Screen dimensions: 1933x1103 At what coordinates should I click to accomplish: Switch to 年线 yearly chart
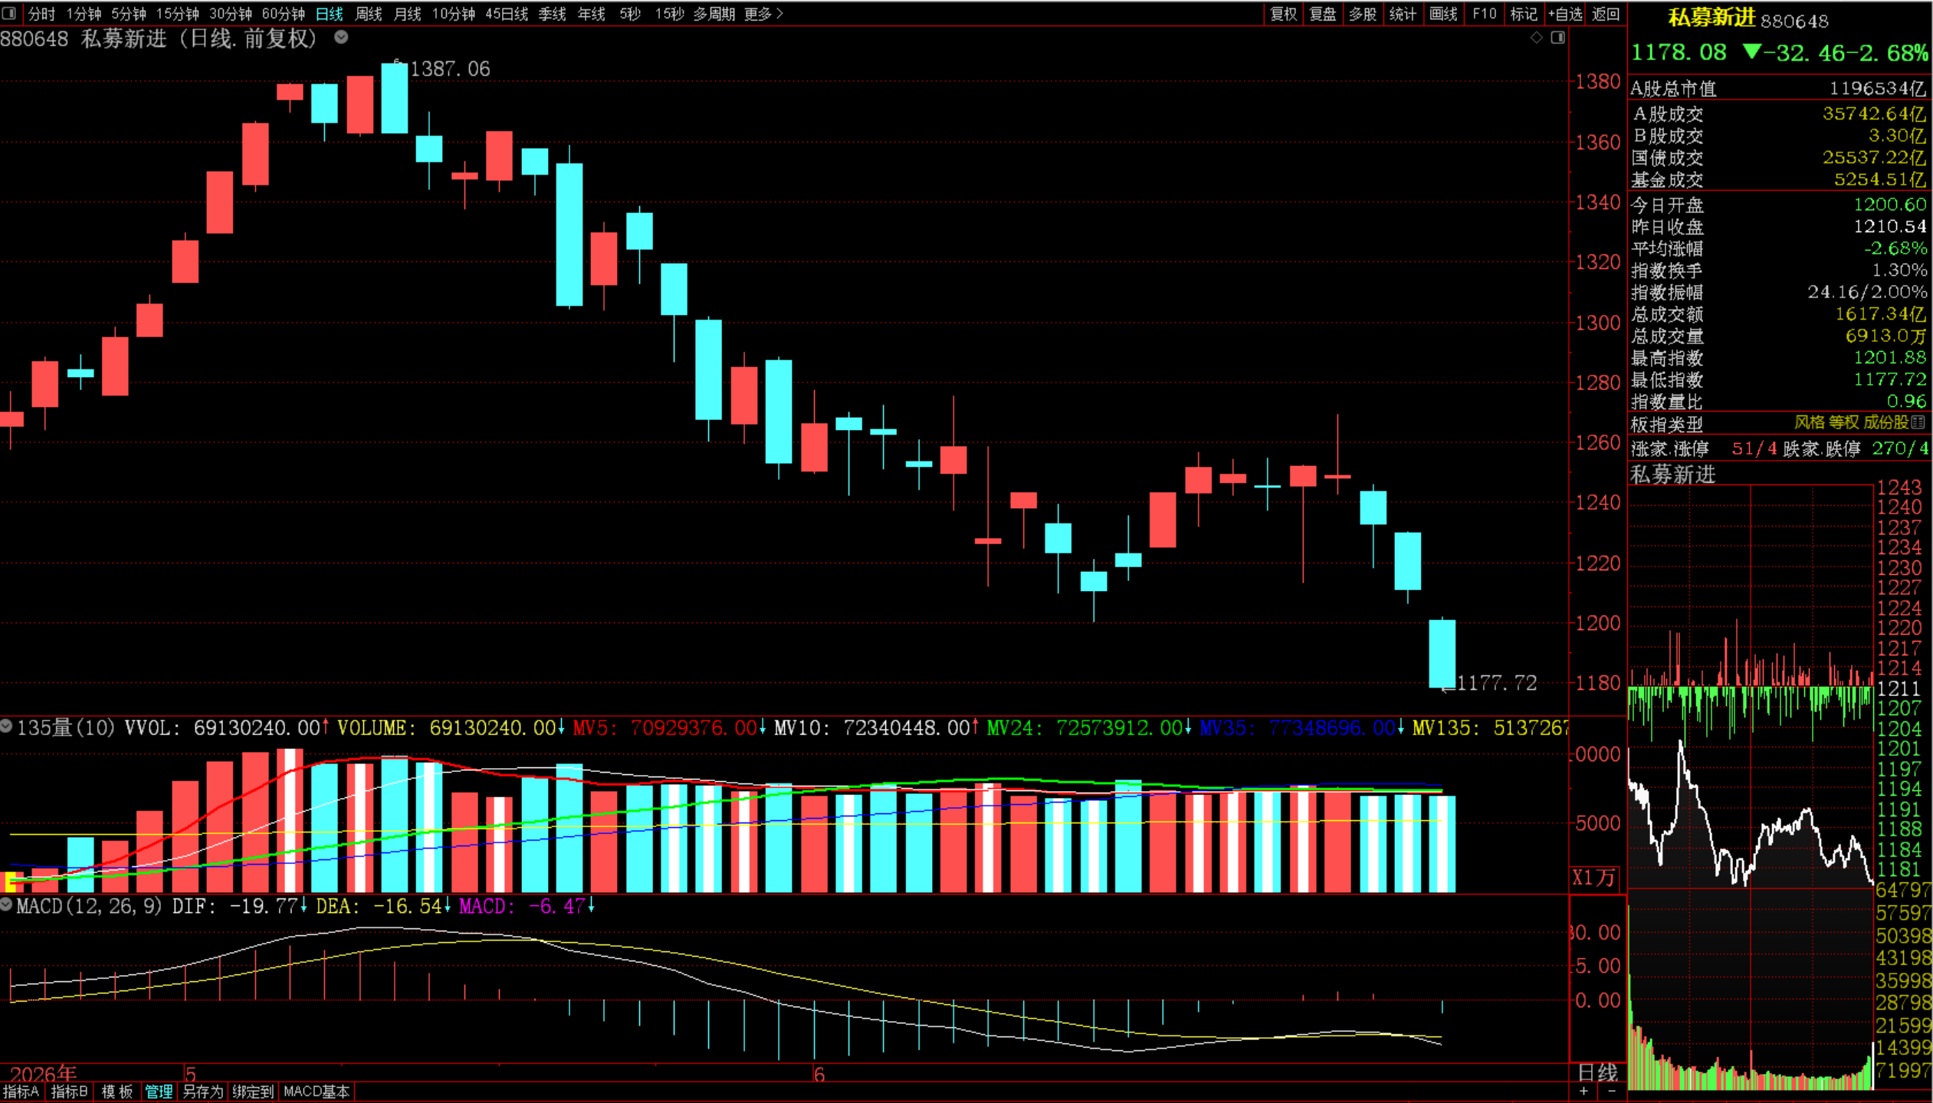591,14
